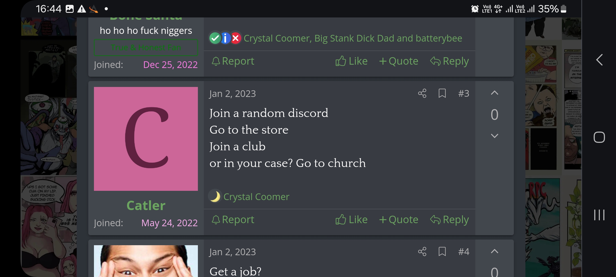Tap Catler's pink C avatar
The image size is (616, 277).
point(146,139)
